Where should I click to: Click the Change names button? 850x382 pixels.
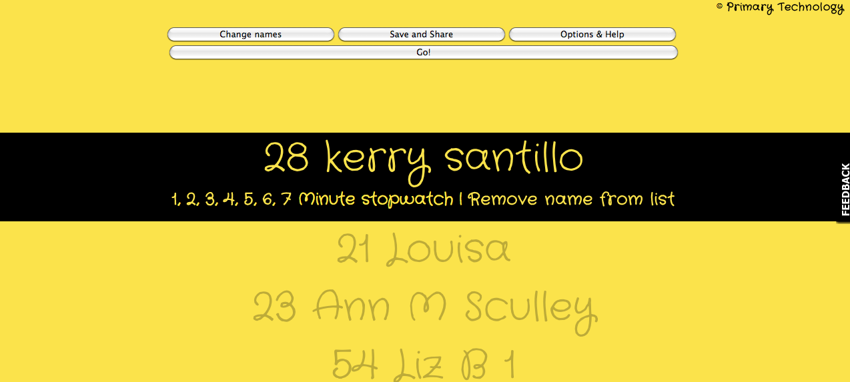coord(250,35)
